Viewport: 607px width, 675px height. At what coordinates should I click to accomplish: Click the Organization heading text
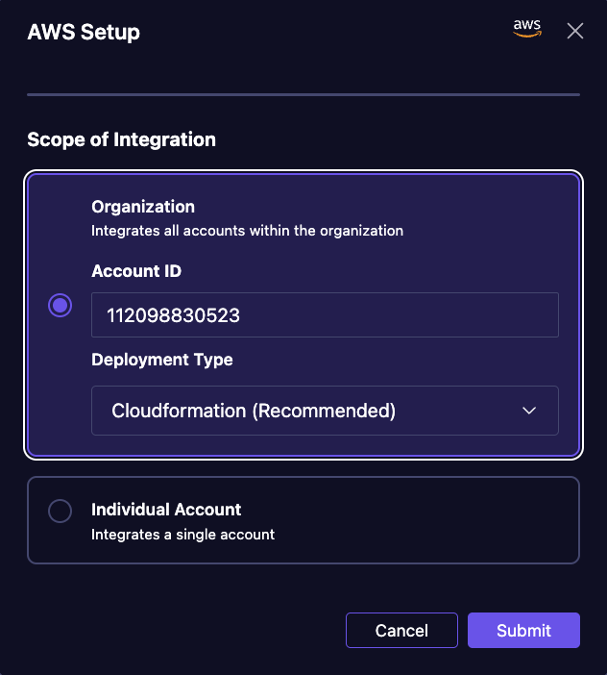143,207
